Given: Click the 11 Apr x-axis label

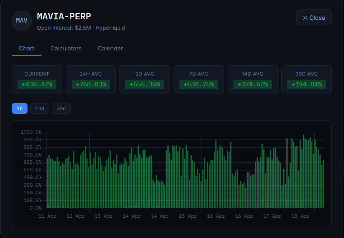Looking at the screenshot, I should [x=47, y=216].
